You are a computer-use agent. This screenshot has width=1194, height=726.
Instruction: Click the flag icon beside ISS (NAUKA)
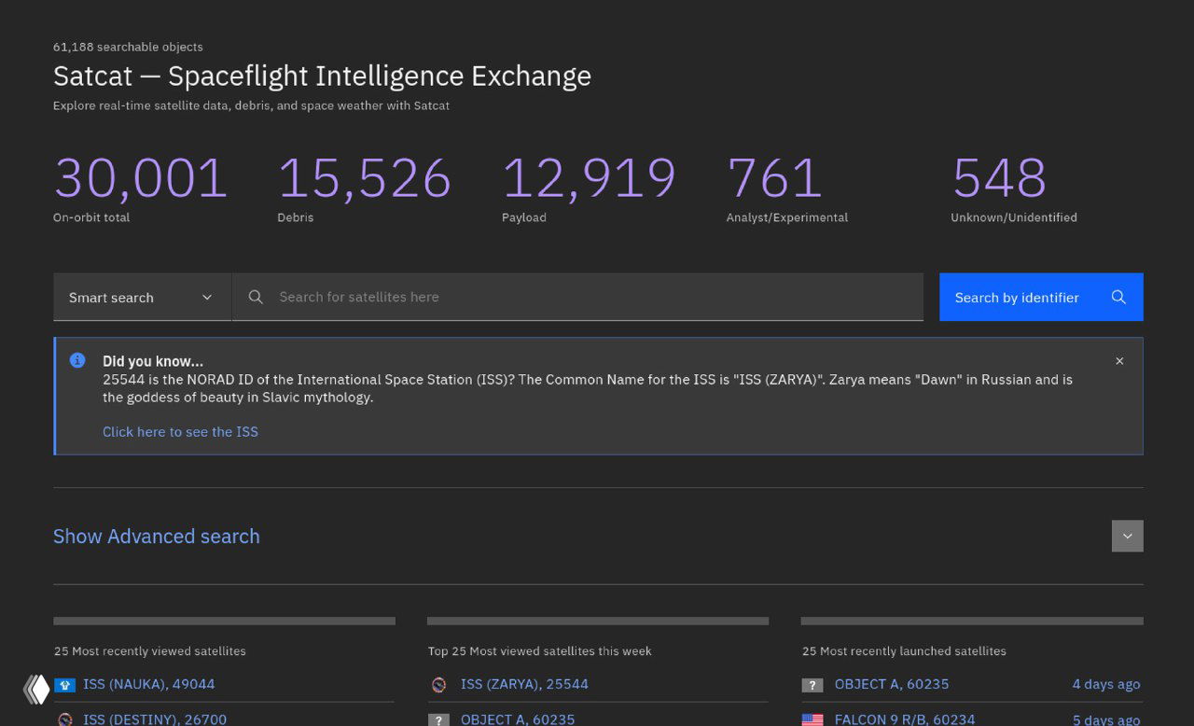point(64,685)
